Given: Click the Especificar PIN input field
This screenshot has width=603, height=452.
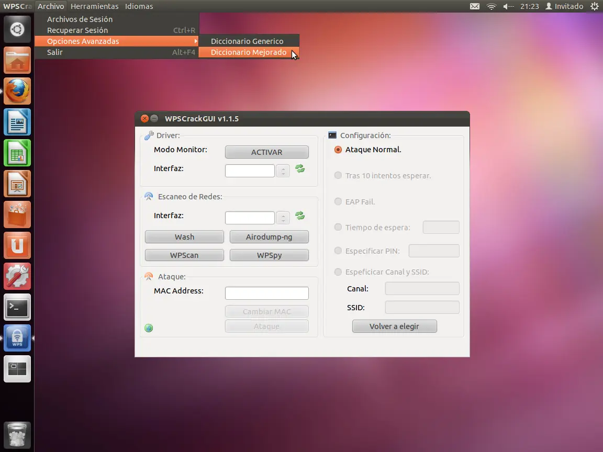Looking at the screenshot, I should point(434,251).
